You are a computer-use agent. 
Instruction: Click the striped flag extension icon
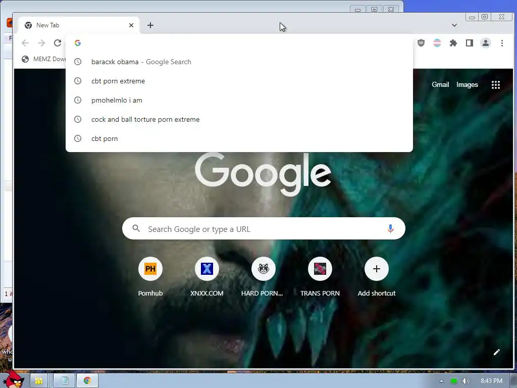[437, 43]
